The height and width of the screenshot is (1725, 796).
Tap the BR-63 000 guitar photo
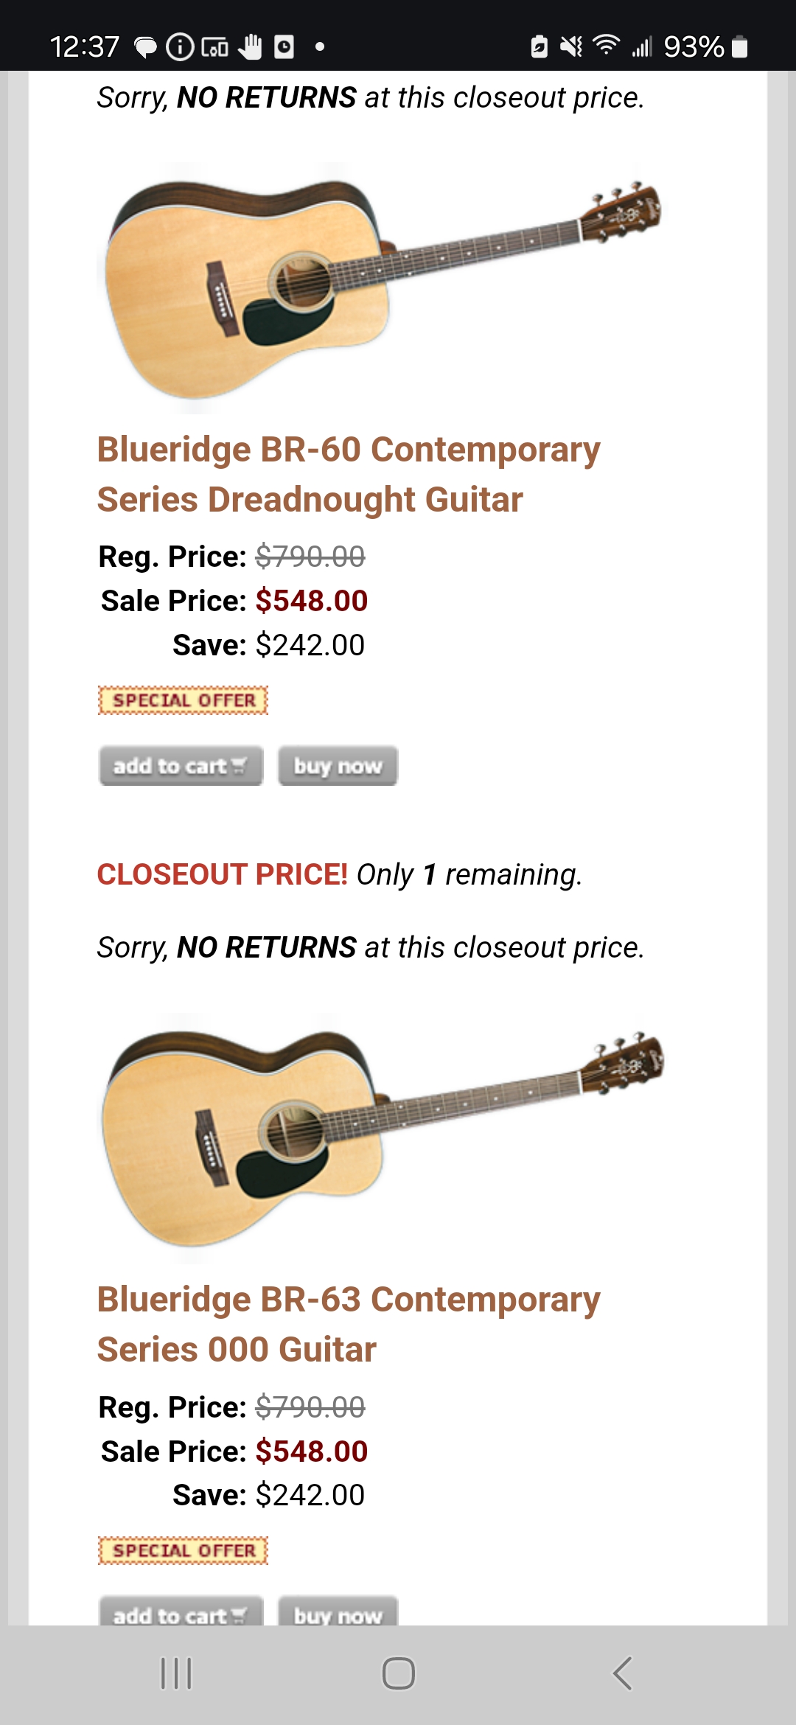[x=380, y=1137]
